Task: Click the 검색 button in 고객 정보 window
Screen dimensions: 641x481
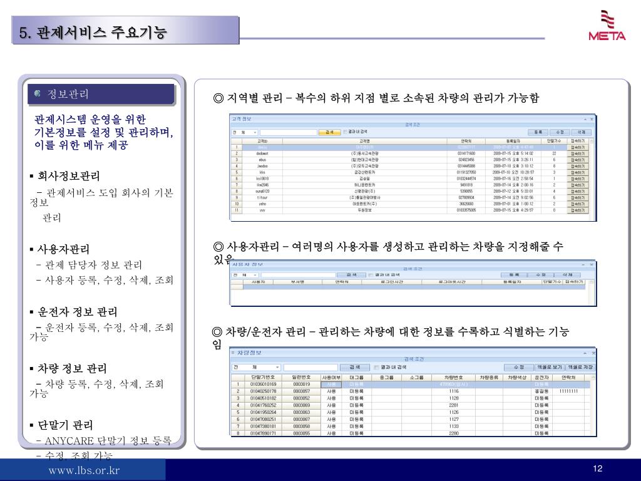Action: coord(329,132)
